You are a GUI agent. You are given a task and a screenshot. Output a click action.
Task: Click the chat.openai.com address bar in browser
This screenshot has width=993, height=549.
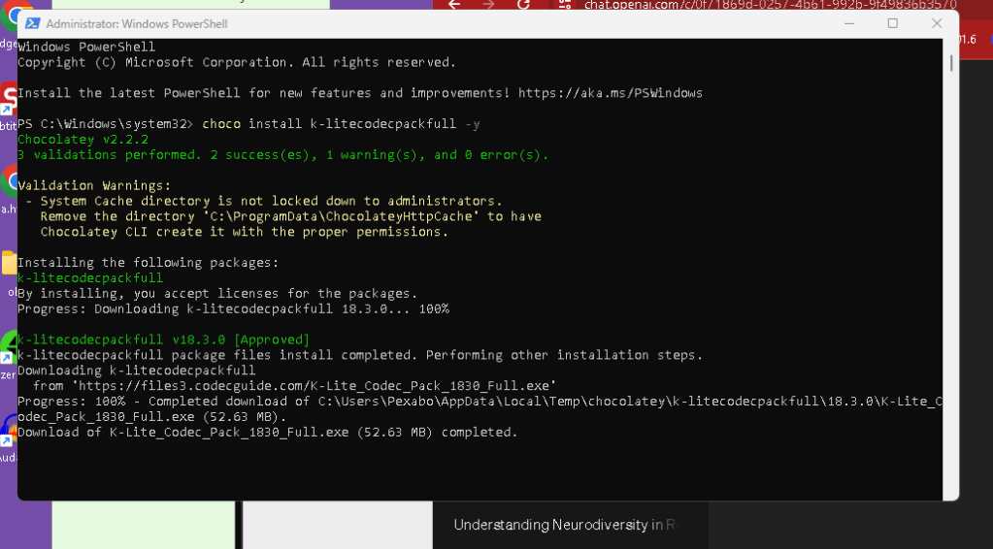click(x=770, y=5)
